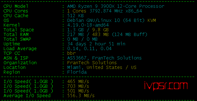Click the 703 MB/s I/O speed result
The width and height of the screenshot is (197, 101).
[x=78, y=86]
